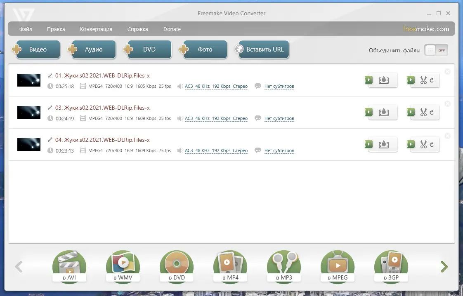Toggle the Объединить файлы switch
The image size is (463, 296).
(436, 50)
